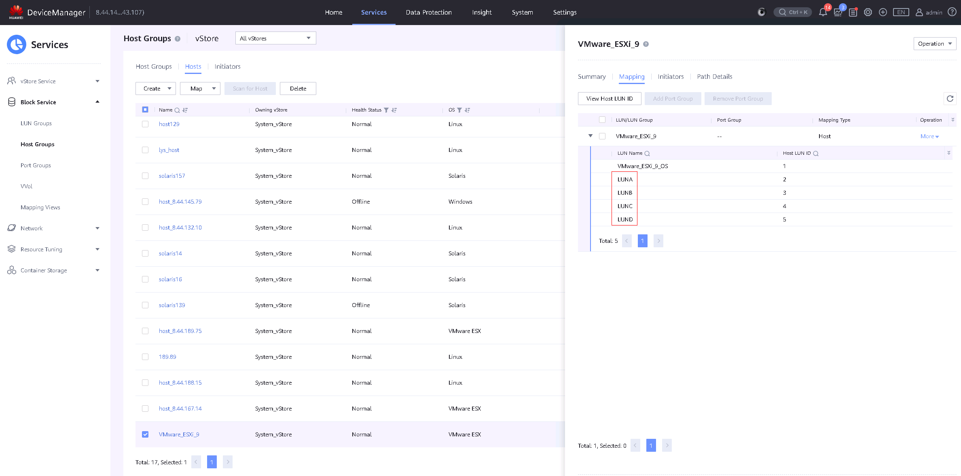The image size is (961, 476).
Task: Click the round assistant icon beside search
Action: (762, 12)
